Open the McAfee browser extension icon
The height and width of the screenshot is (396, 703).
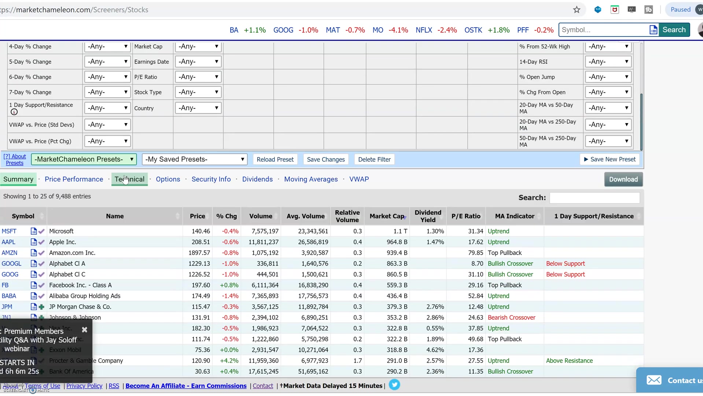[615, 10]
